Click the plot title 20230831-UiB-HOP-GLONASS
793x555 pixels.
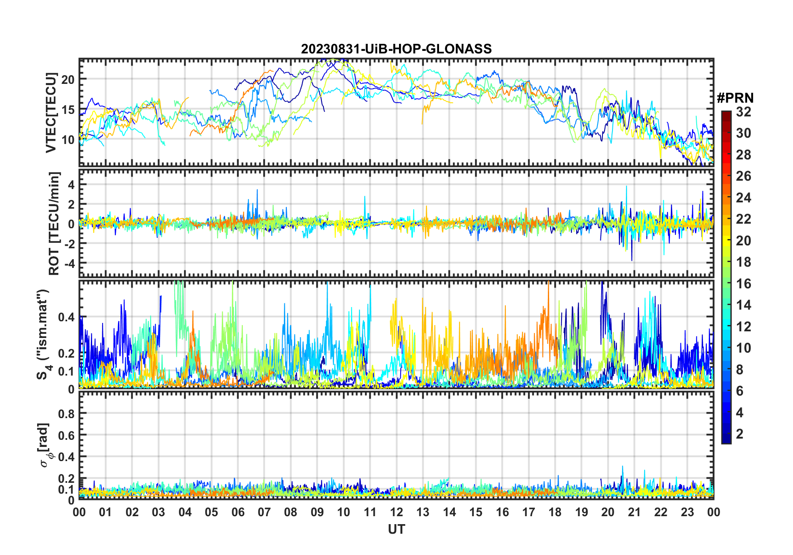(x=396, y=49)
